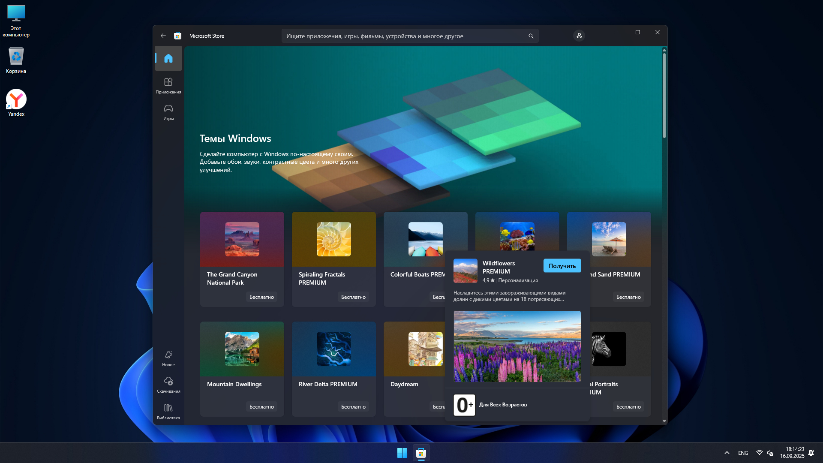
Task: Click the user account profile icon
Action: click(x=579, y=36)
